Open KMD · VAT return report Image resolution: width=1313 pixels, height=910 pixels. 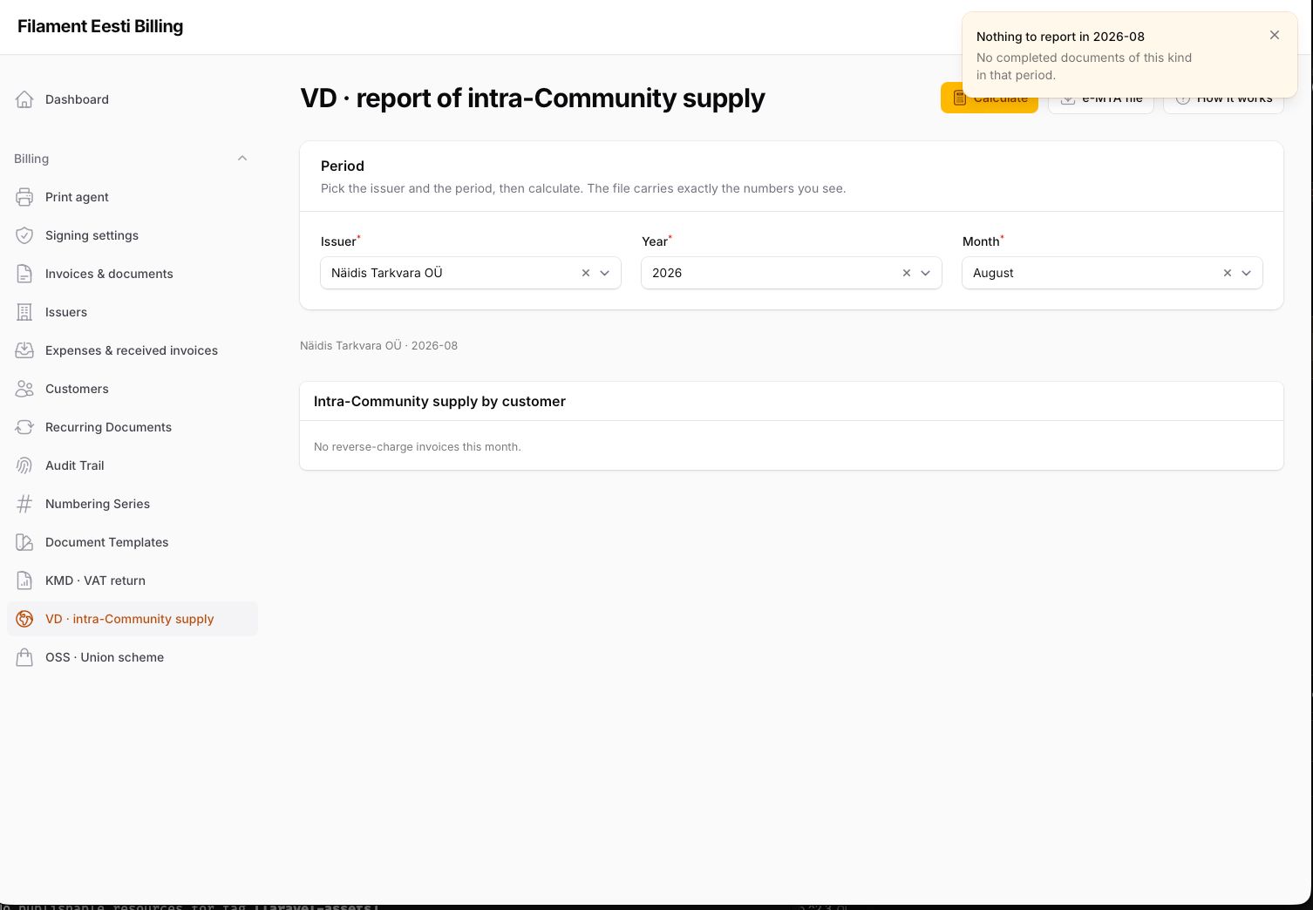pos(133,581)
